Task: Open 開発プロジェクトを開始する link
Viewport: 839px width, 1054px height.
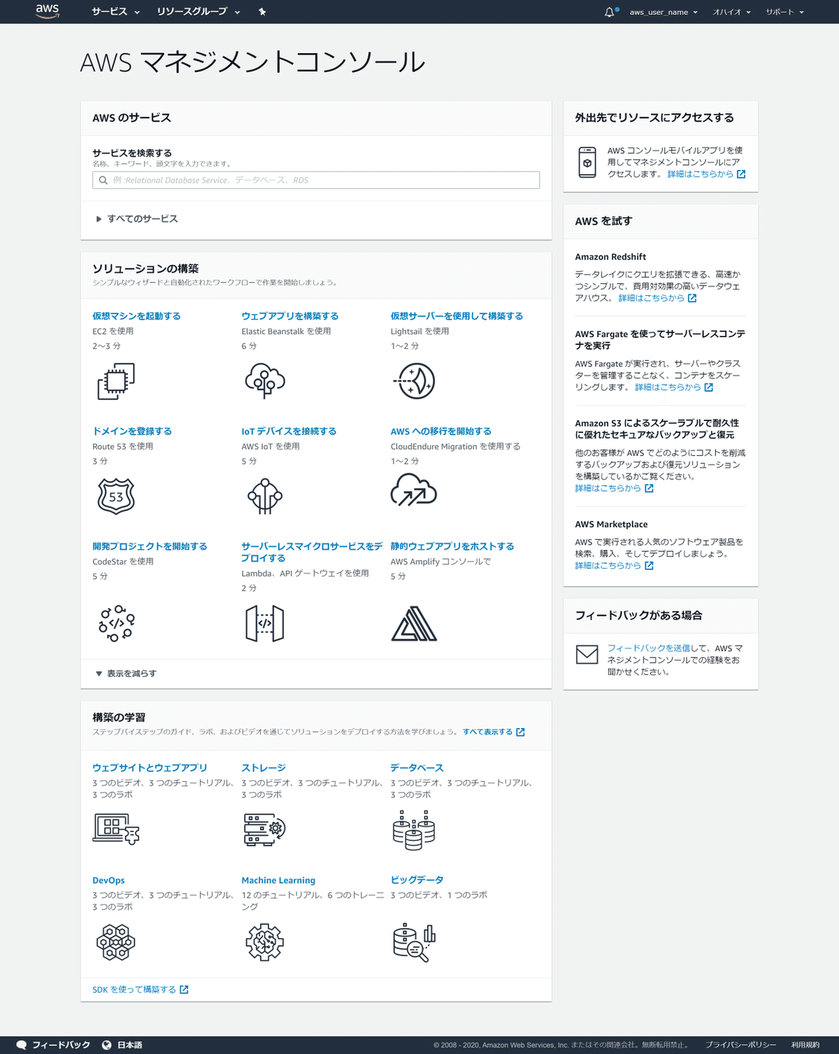Action: pos(150,546)
